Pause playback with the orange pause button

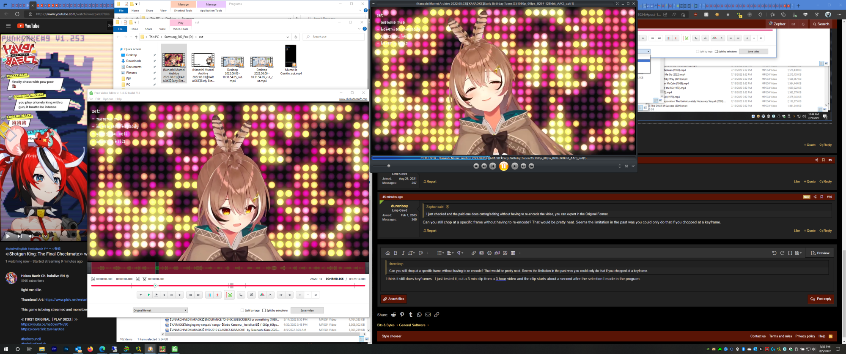click(503, 166)
